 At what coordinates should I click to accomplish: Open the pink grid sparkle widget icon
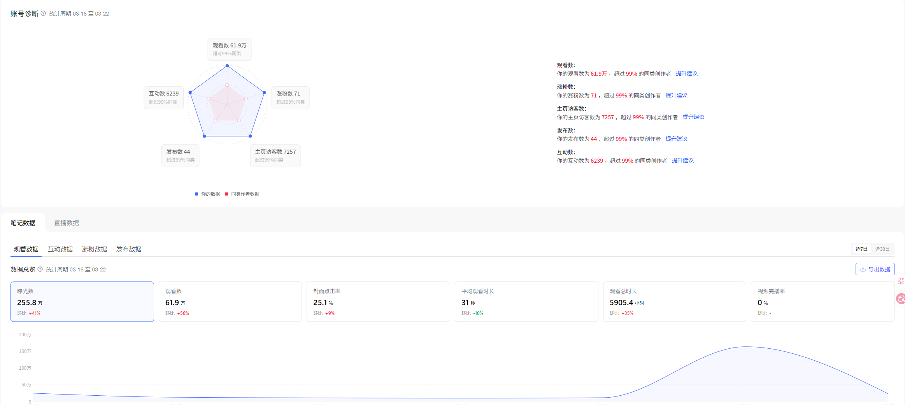[x=901, y=281]
